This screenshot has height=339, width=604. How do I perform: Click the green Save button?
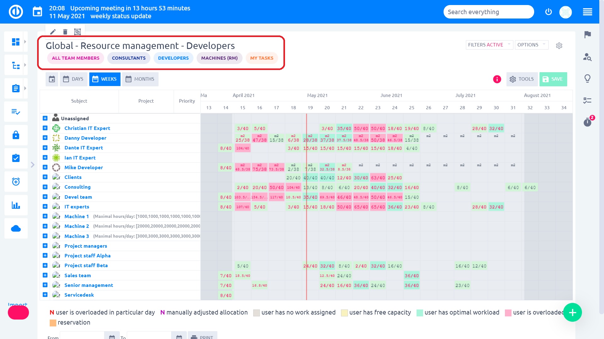coord(553,79)
